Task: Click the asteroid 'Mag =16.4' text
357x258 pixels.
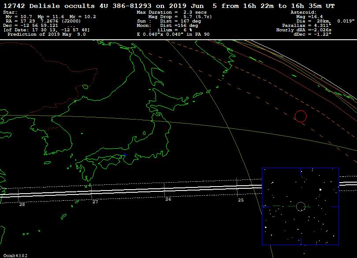Action: tap(309, 17)
